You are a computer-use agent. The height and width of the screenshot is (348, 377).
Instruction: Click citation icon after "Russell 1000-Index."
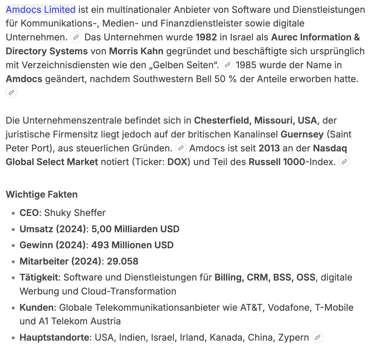(344, 162)
